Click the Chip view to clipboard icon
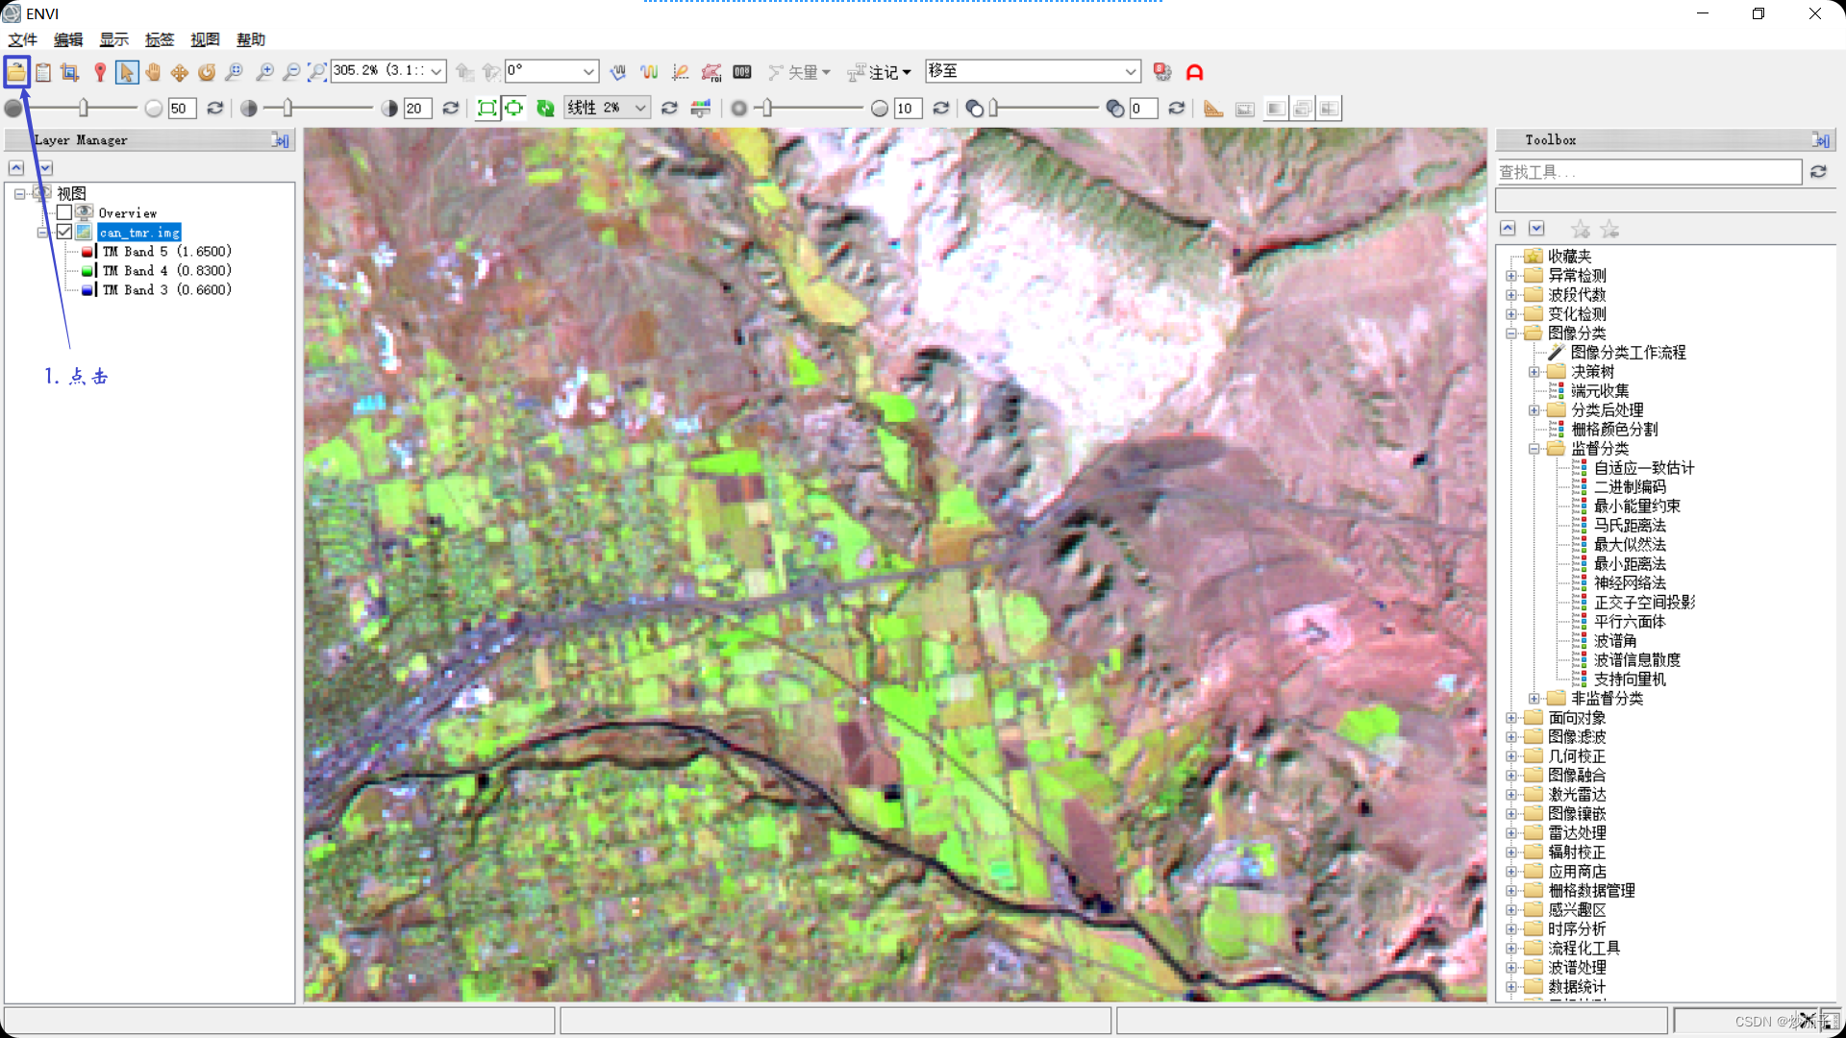This screenshot has width=1846, height=1038. click(x=43, y=72)
